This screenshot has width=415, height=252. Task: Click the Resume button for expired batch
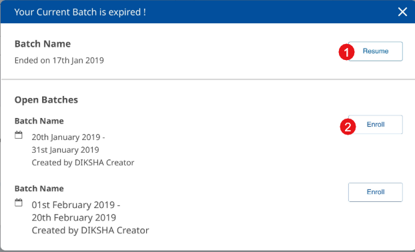click(375, 51)
